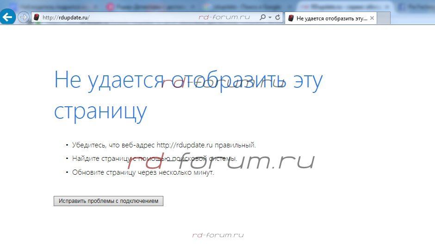Click the bullet 'Найдите страницу с помощью поисковой системы'
The height and width of the screenshot is (244, 435).
pos(155,159)
